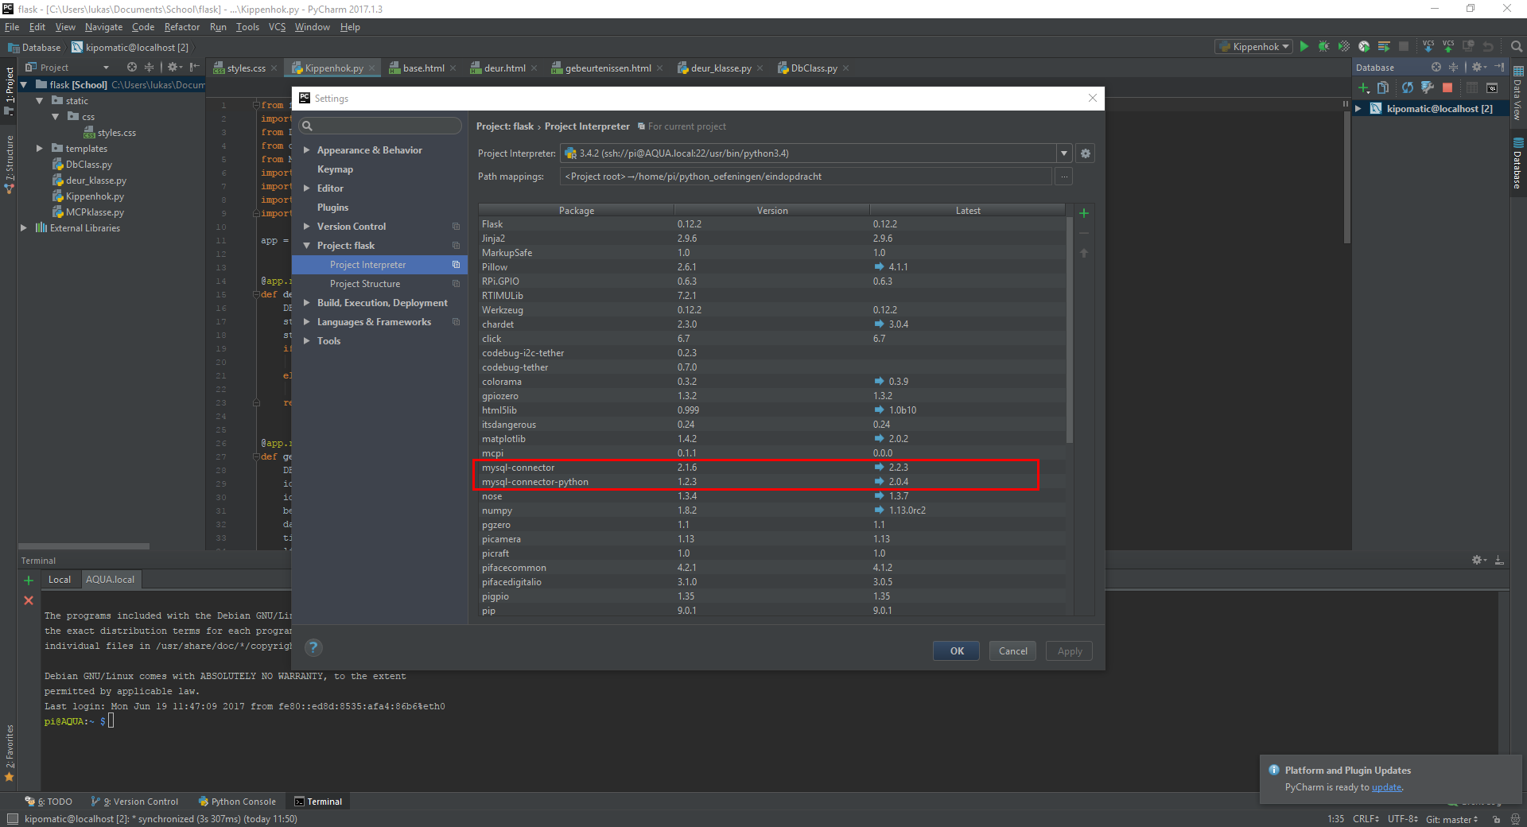1527x827 pixels.
Task: Toggle the 9: Version Control tool window
Action: 134,802
